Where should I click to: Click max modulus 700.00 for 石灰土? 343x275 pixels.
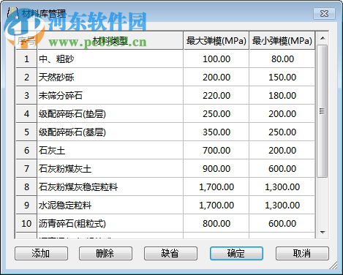click(x=216, y=151)
